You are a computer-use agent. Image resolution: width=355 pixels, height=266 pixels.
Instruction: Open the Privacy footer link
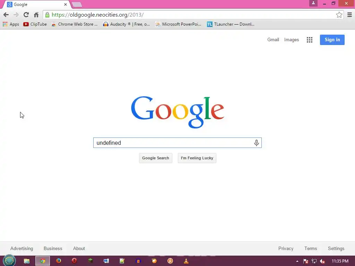(286, 248)
